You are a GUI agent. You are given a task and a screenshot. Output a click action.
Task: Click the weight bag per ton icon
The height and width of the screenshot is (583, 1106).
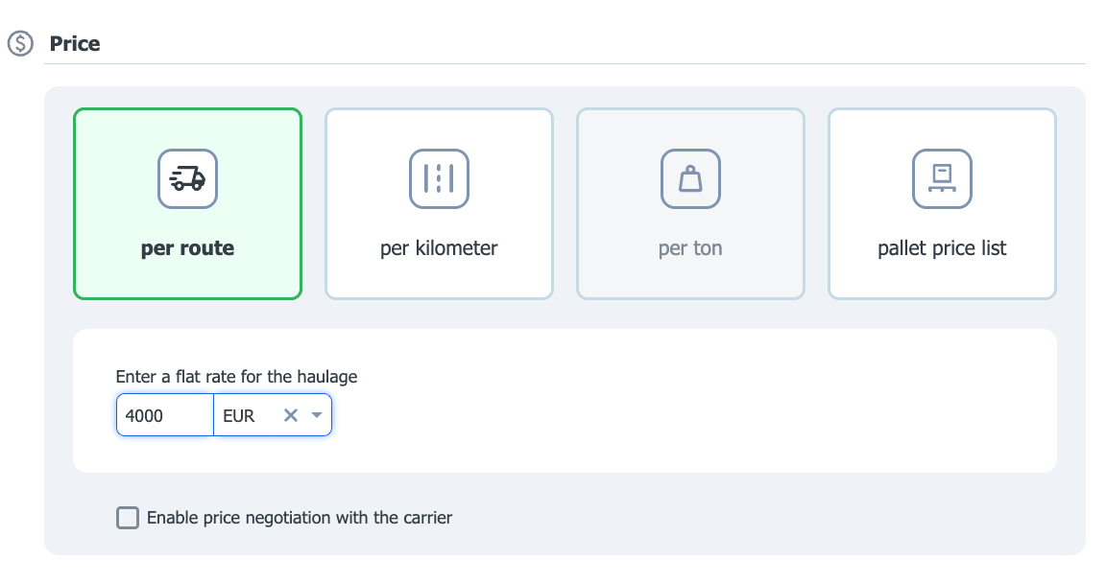(690, 179)
